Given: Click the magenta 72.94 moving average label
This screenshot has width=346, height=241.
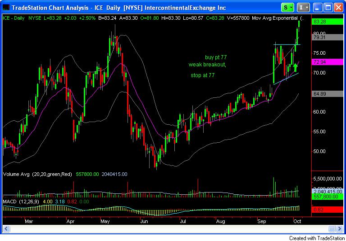Looking at the screenshot, I should pyautogui.click(x=327, y=62).
